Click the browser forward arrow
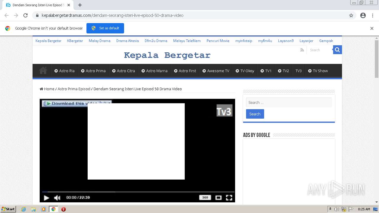 [16, 15]
